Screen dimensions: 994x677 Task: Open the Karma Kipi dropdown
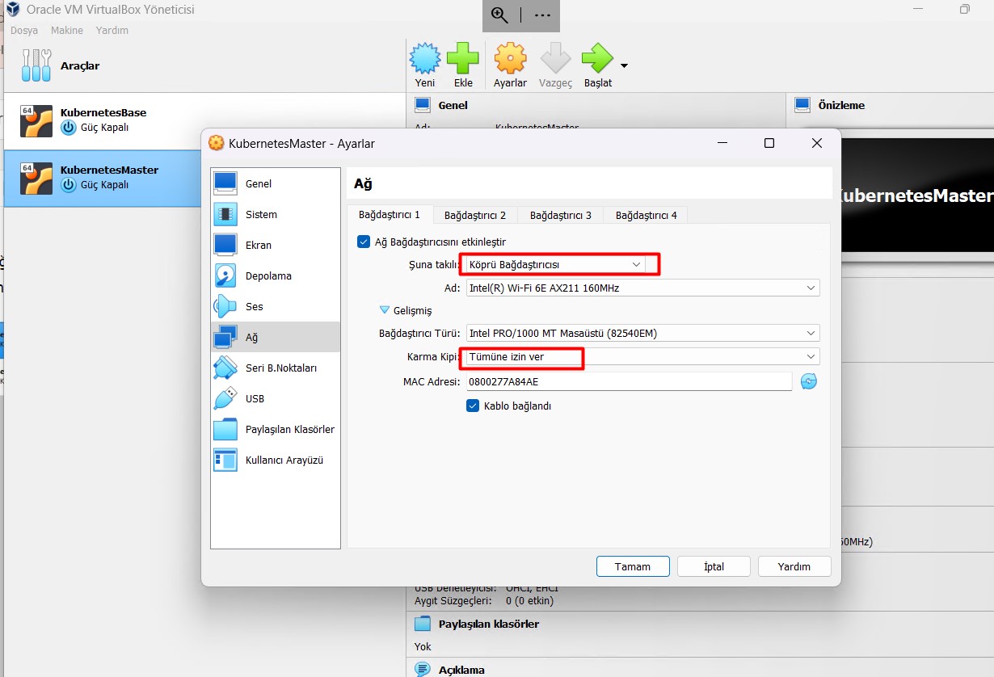[x=642, y=357]
